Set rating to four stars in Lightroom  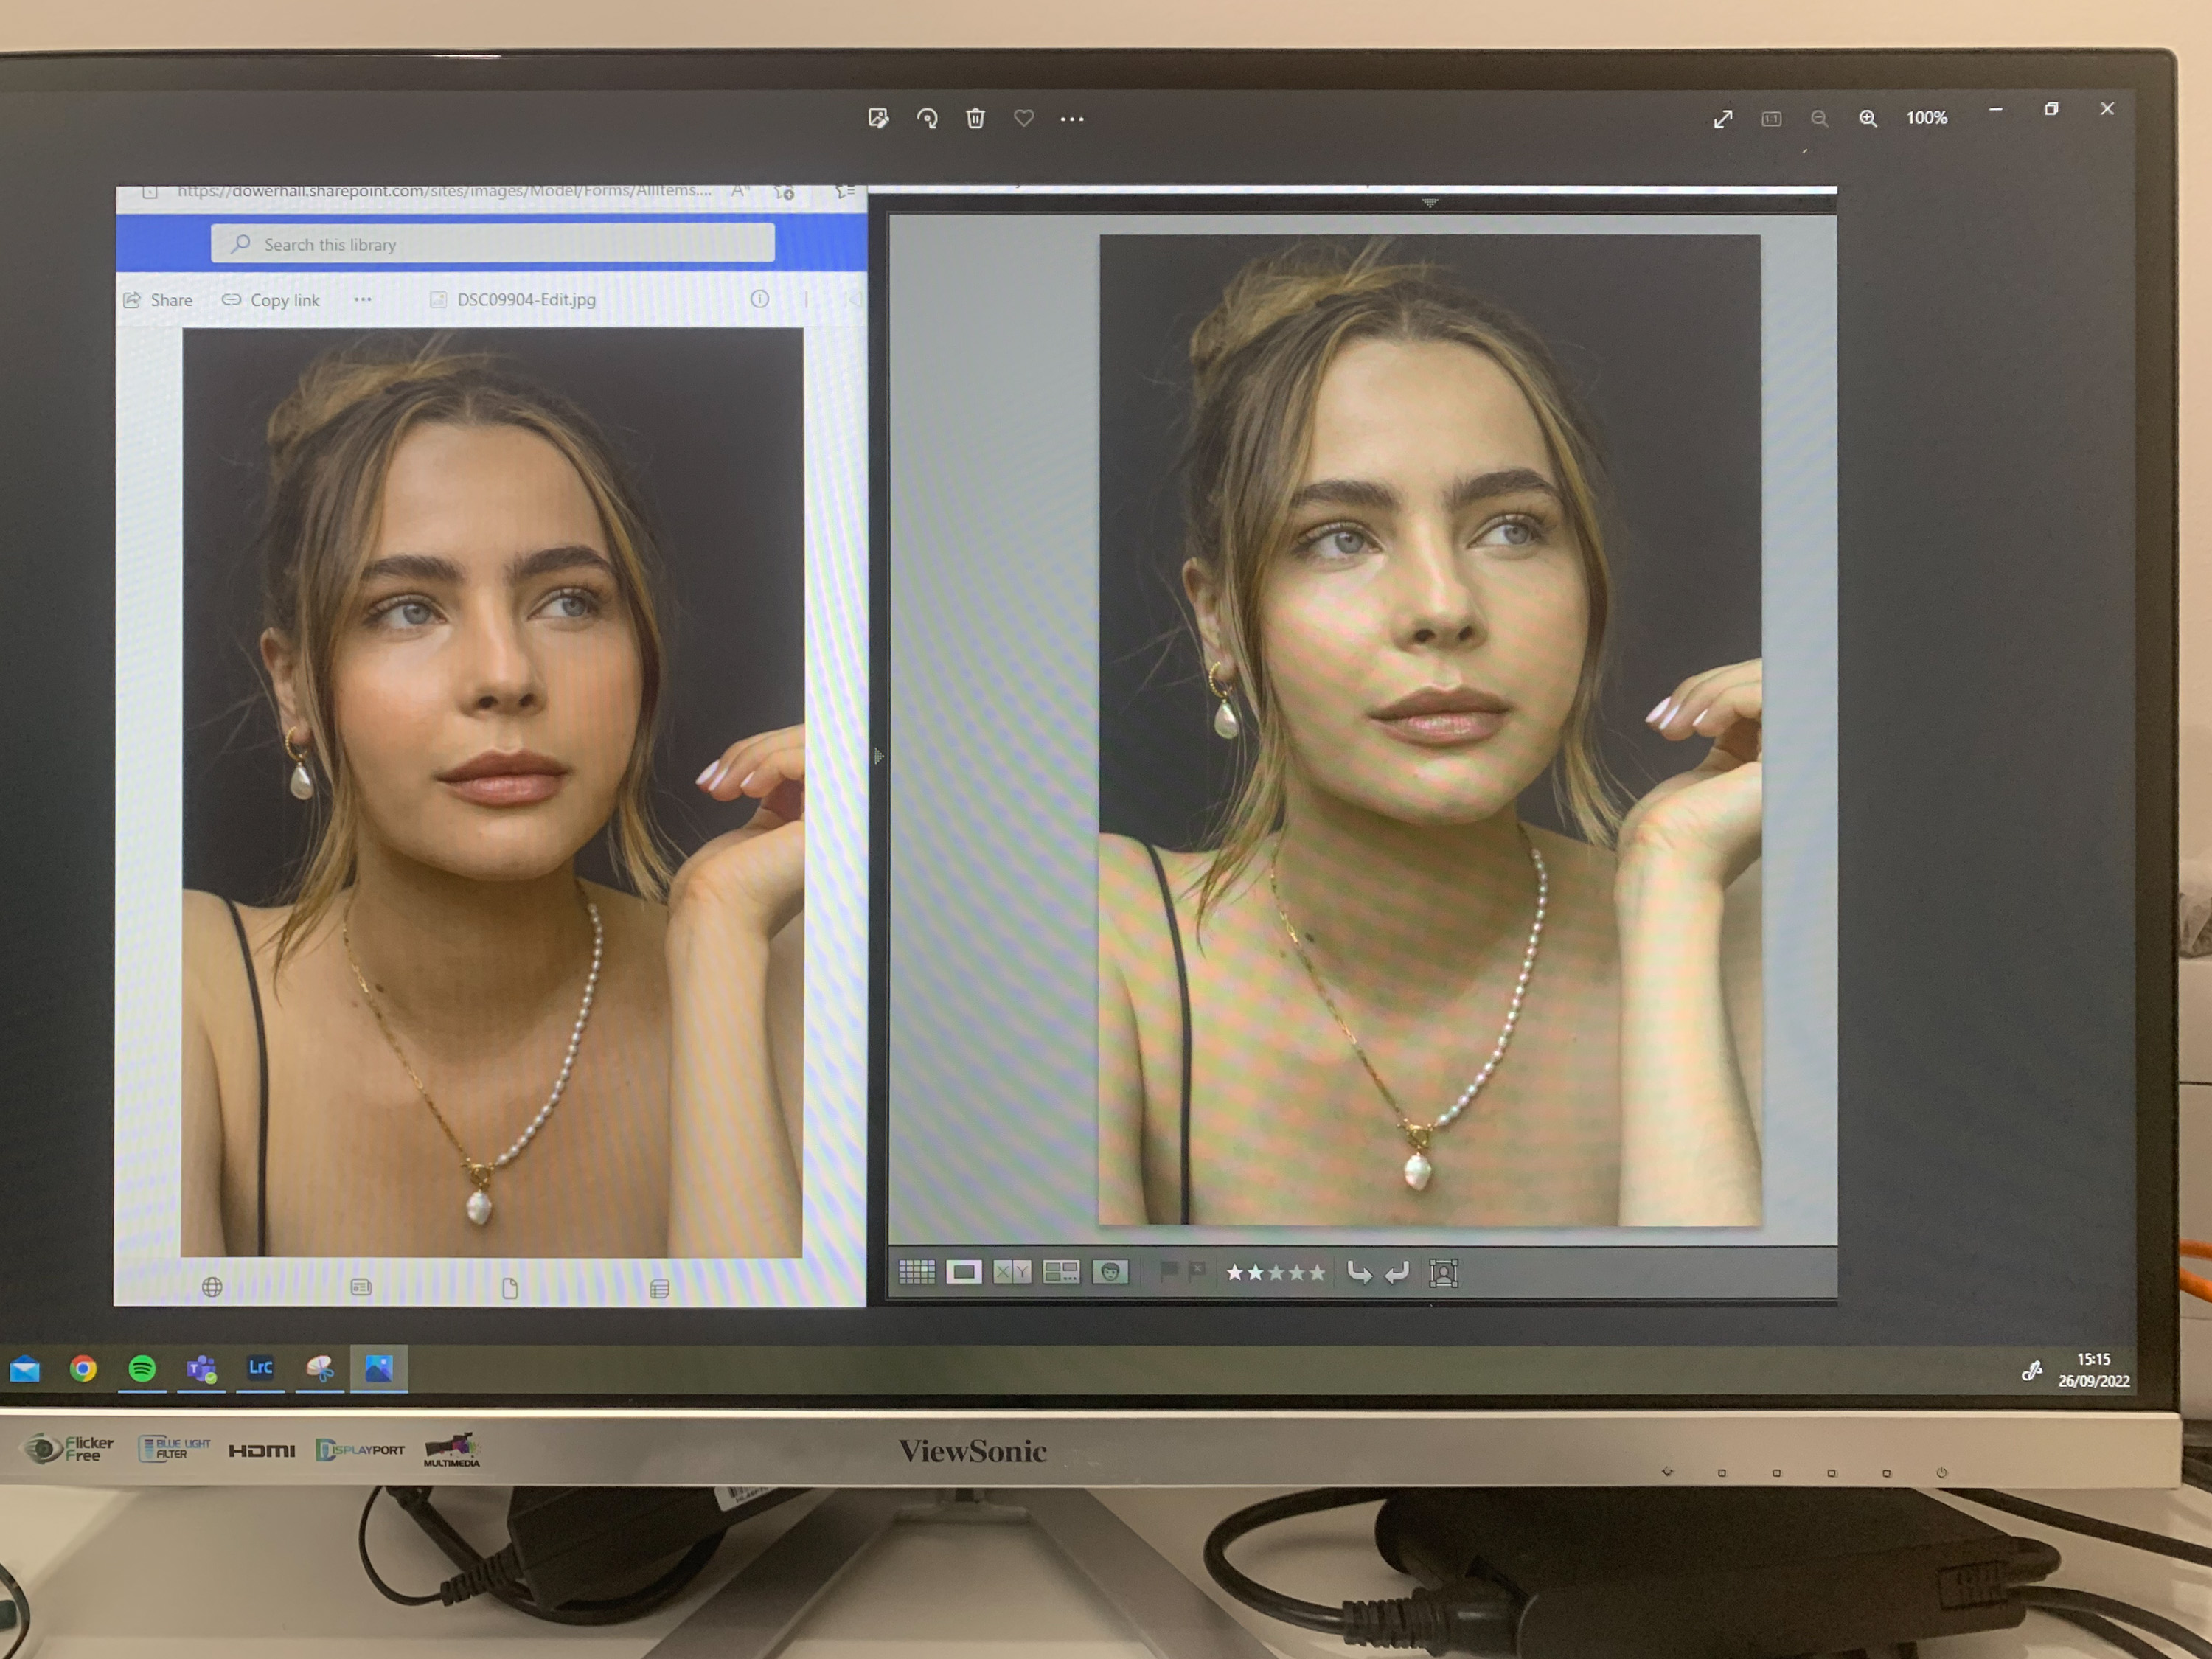tap(1297, 1273)
